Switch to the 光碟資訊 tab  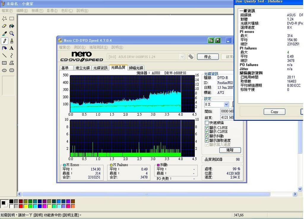(x=100, y=68)
